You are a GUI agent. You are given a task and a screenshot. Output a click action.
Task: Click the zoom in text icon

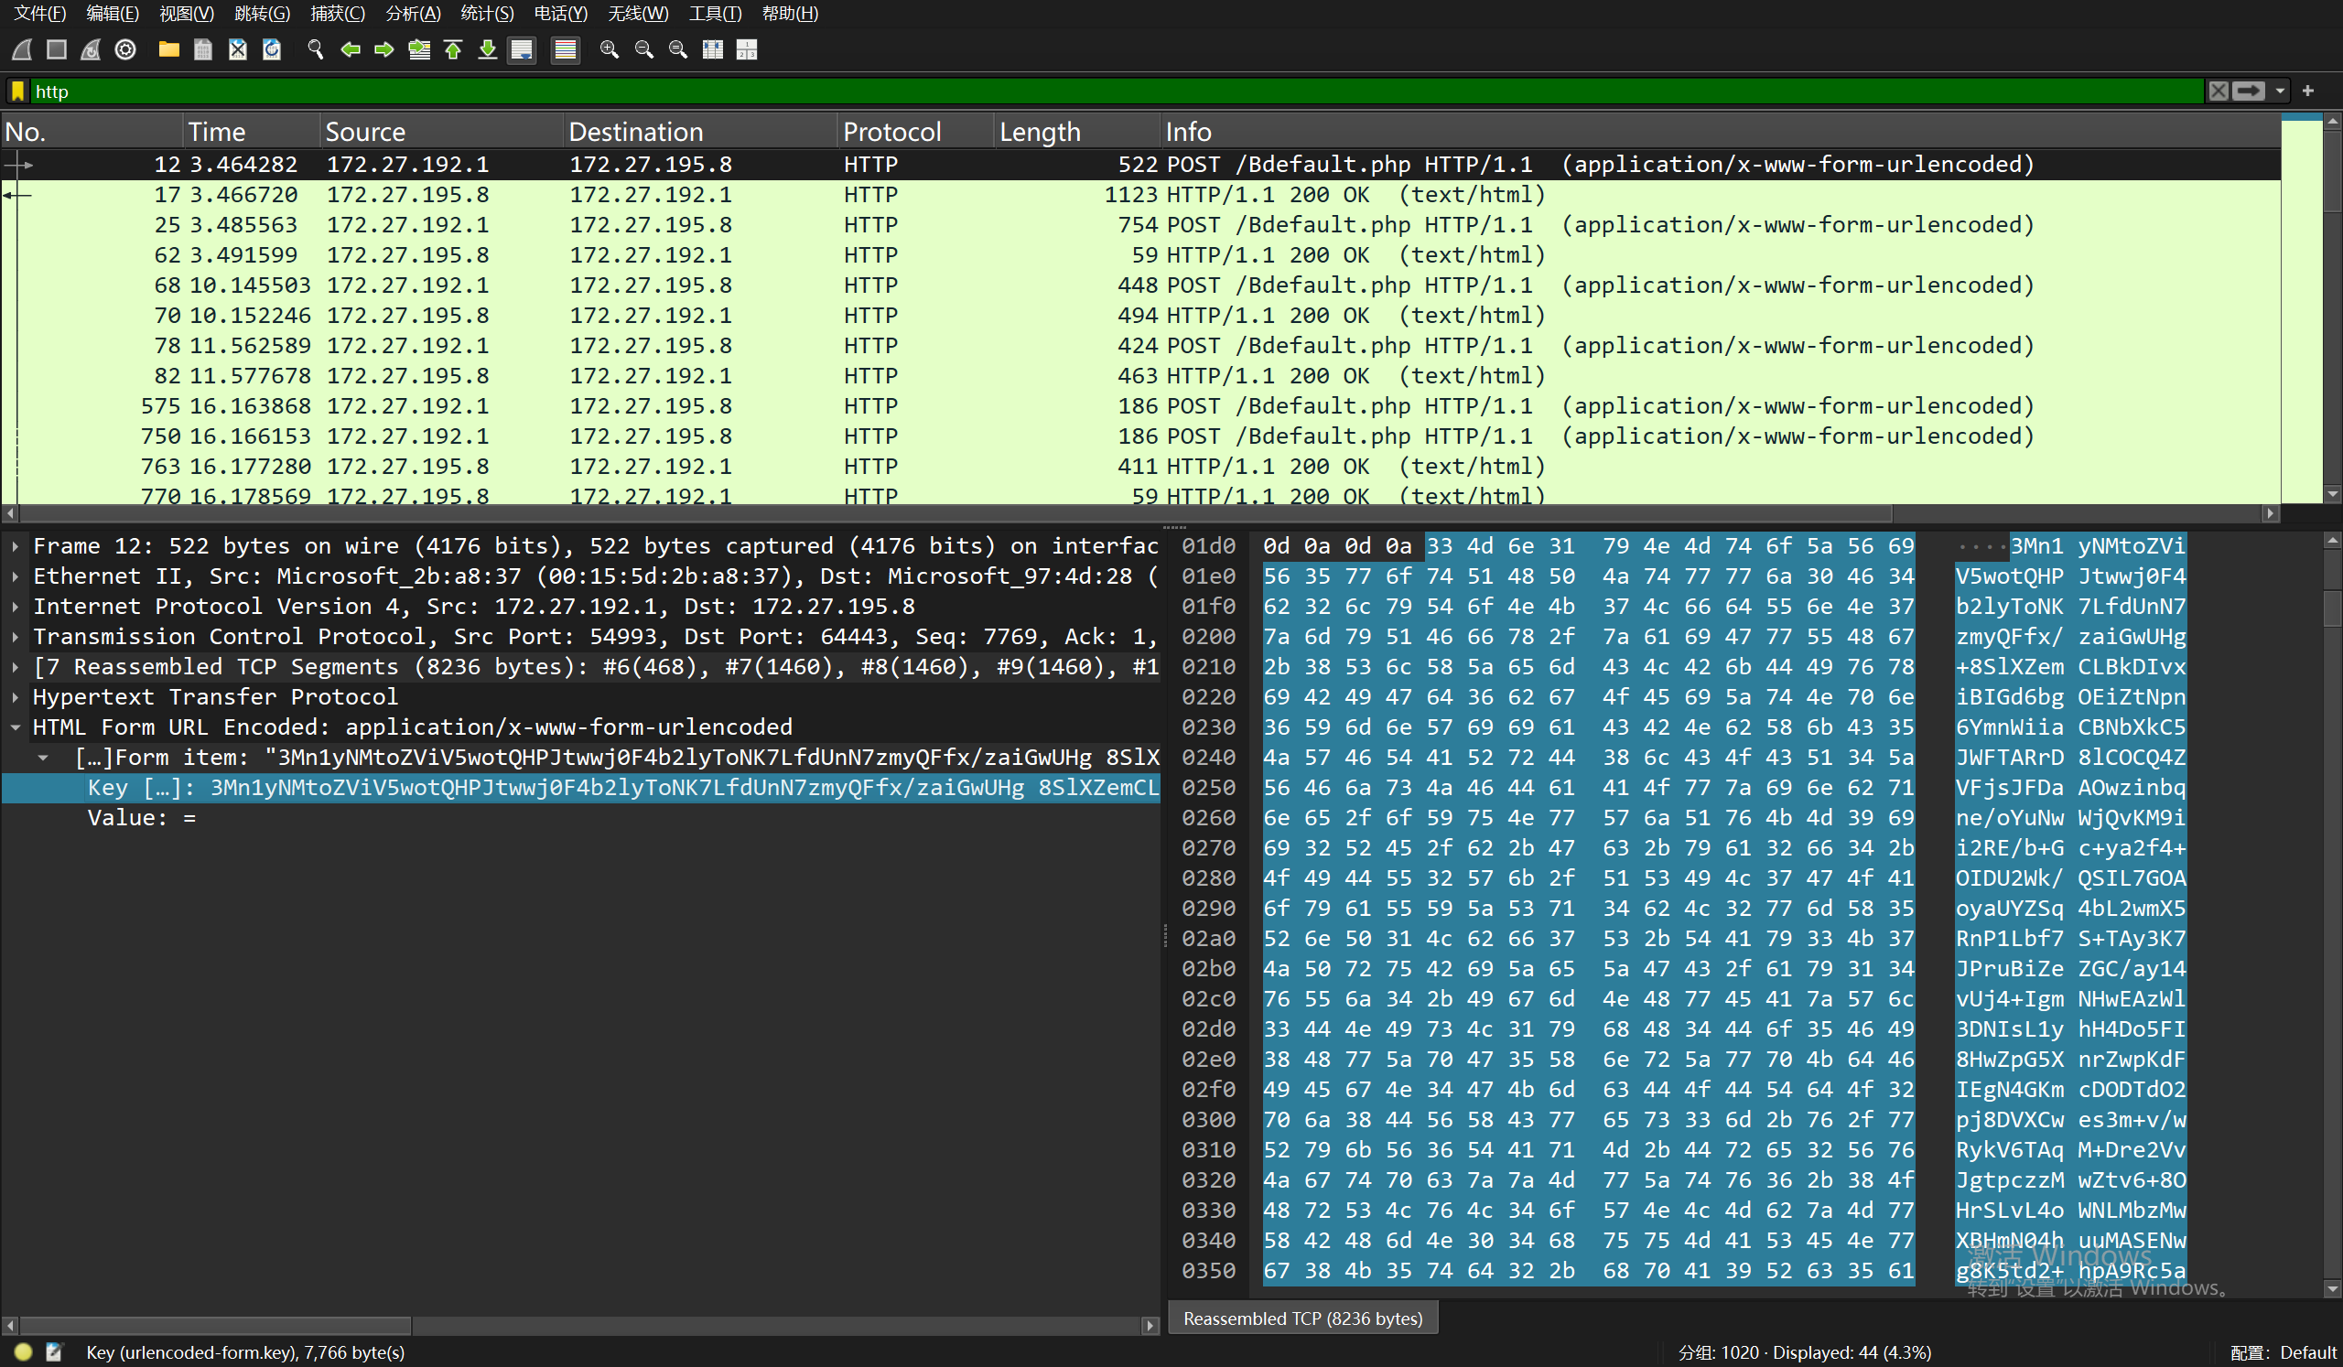click(x=609, y=49)
